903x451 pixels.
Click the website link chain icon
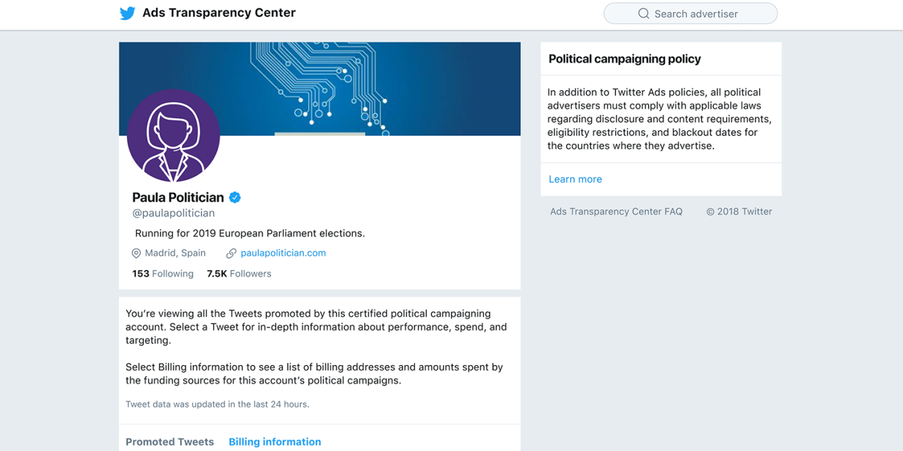[231, 253]
